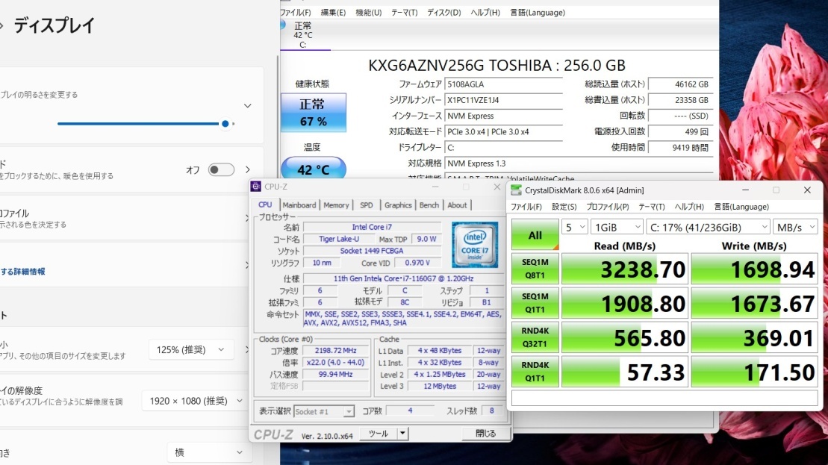Open CrystalDiskInfo 編集(E) menu

[x=333, y=12]
